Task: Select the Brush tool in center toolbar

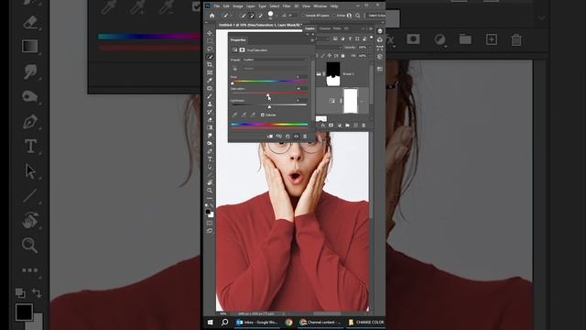Action: pyautogui.click(x=210, y=96)
